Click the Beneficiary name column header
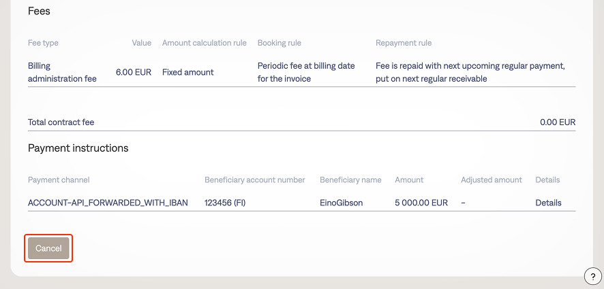 350,180
